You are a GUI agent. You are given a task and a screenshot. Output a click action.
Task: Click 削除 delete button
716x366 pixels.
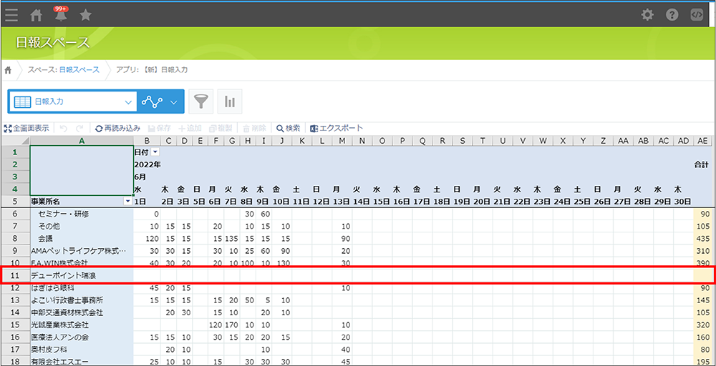tap(254, 129)
